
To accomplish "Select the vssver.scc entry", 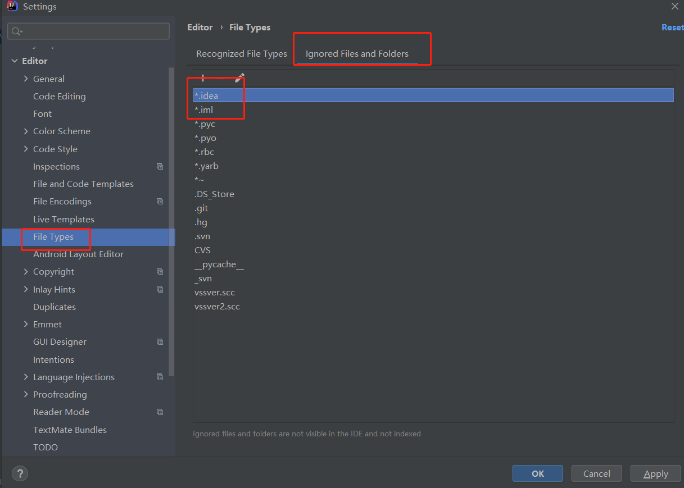I will click(x=433, y=292).
